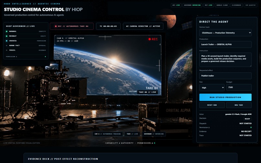Click the NEW TAKE button
Viewport: 261px width, 163px height.
tap(239, 105)
